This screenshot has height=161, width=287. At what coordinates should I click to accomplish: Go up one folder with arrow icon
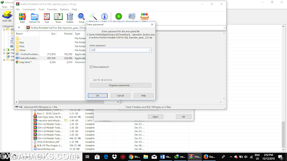click(19, 28)
